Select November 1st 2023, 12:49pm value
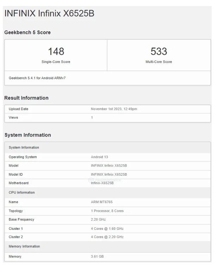Viewport: 217px width, 265px height. pos(114,109)
